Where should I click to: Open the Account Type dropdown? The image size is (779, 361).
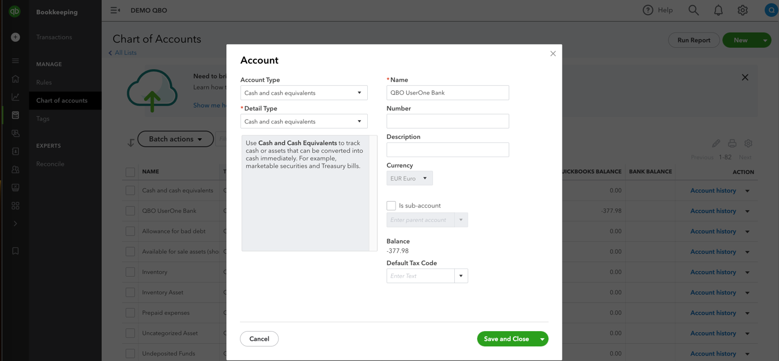304,93
